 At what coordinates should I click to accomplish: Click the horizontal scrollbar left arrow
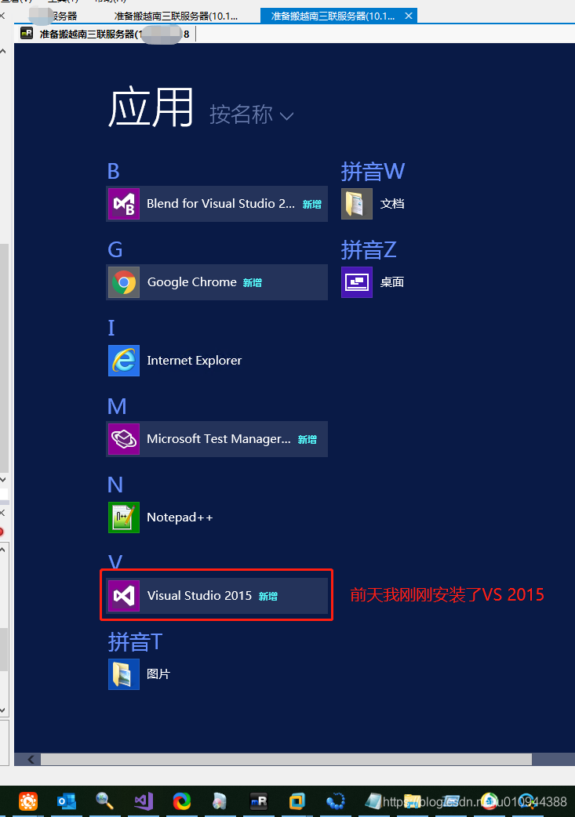tap(31, 759)
